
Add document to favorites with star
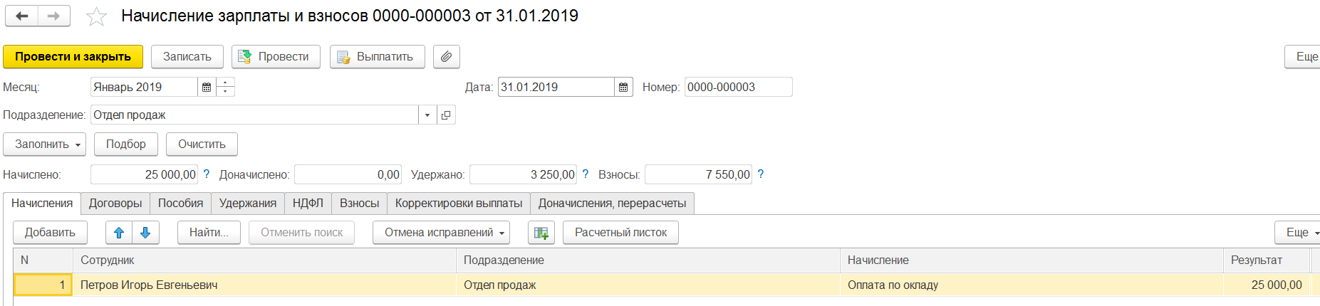[x=96, y=16]
